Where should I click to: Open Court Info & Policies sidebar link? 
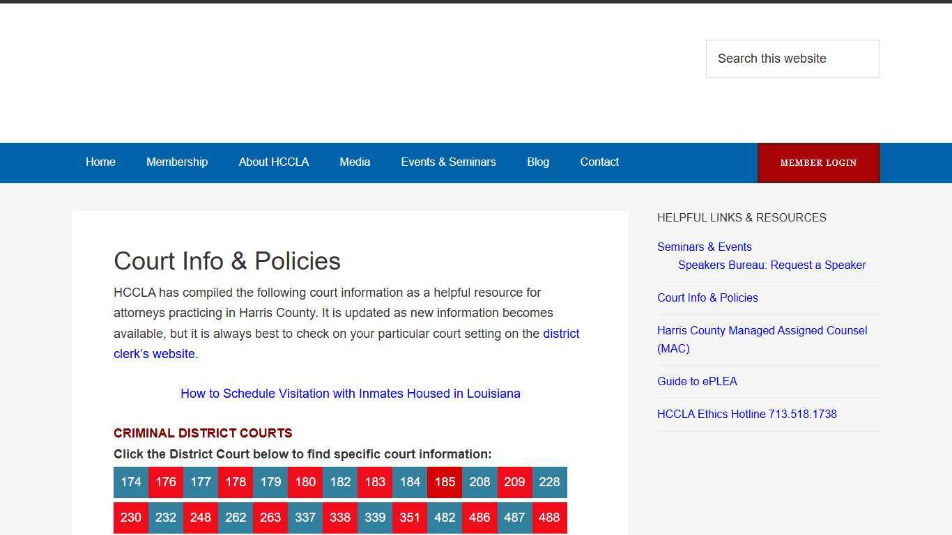tap(707, 297)
